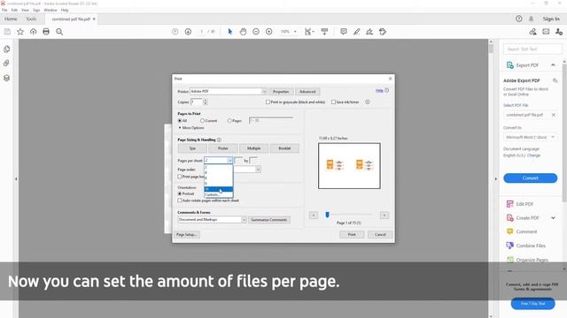
Task: Click the star bookmark toolbar icon
Action: coord(20,32)
